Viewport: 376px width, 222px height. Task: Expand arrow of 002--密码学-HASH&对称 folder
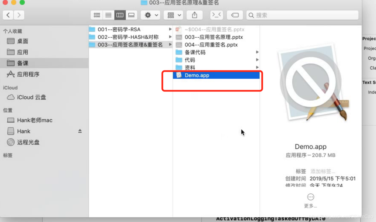coord(170,37)
